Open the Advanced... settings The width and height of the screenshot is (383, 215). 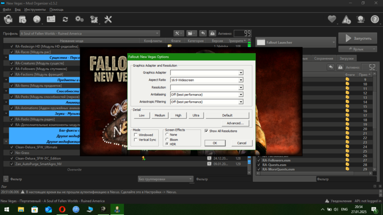point(235,123)
